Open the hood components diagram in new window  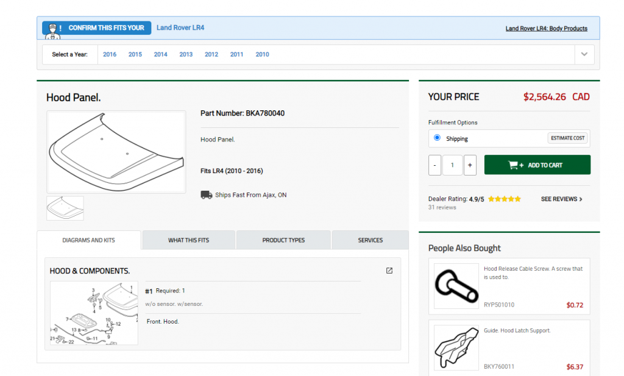click(x=389, y=271)
